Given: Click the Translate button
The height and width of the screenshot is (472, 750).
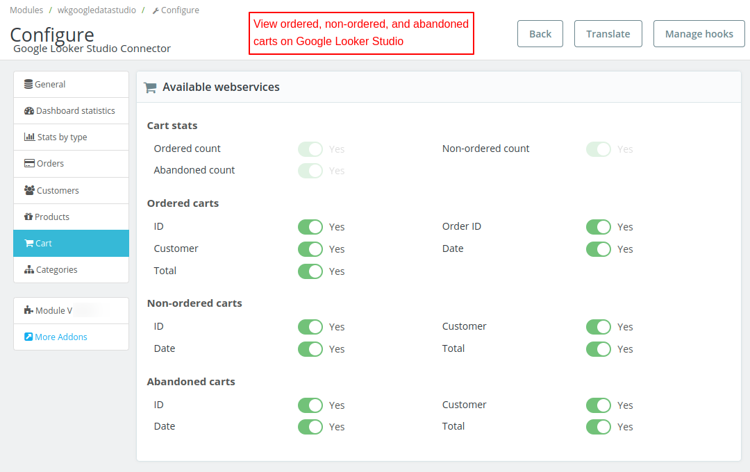Looking at the screenshot, I should click(x=608, y=34).
